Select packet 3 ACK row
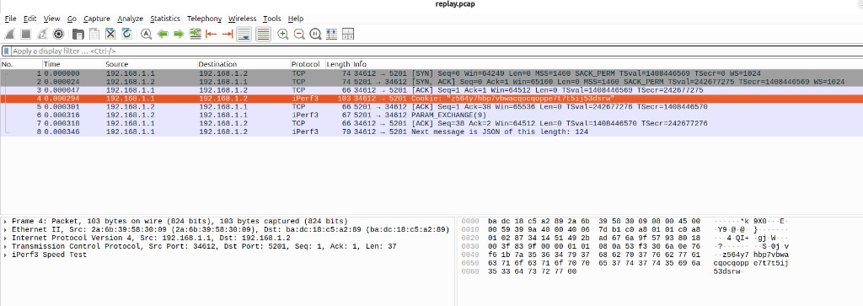 coord(431,89)
